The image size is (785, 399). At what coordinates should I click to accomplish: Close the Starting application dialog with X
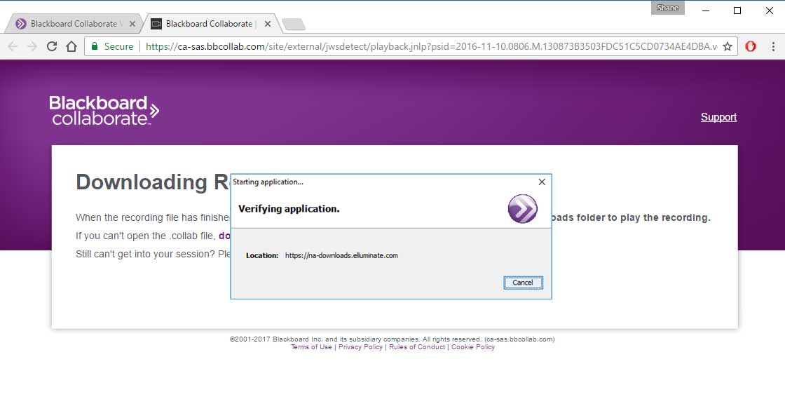pos(542,182)
